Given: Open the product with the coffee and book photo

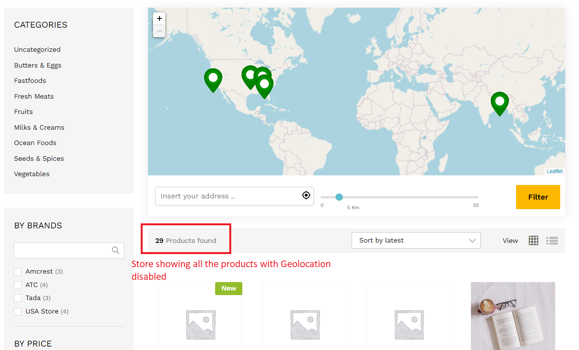Looking at the screenshot, I should 513,316.
